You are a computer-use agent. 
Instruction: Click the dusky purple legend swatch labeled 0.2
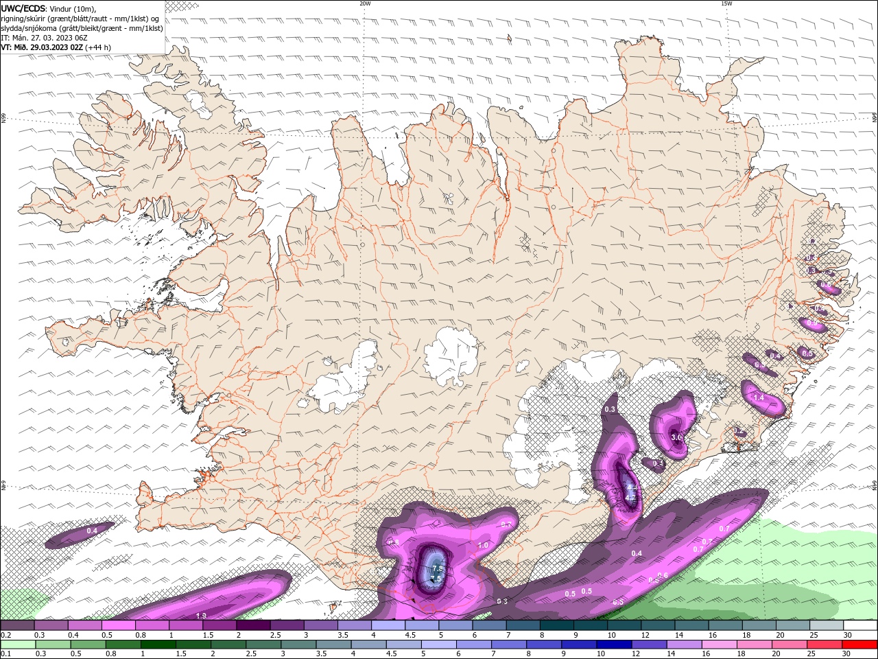pos(17,625)
